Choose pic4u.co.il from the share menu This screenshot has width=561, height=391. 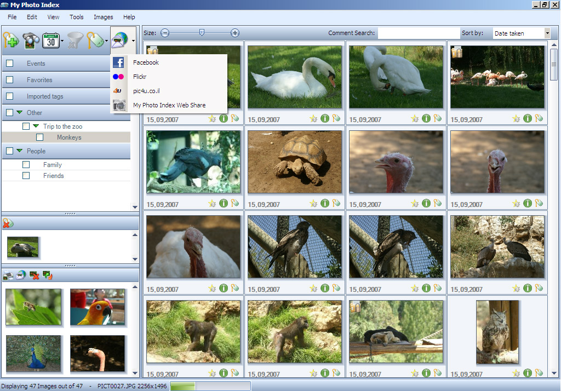169,91
